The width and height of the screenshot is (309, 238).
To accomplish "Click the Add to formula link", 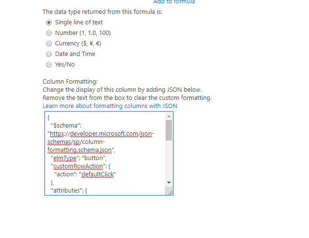I will coord(174,2).
